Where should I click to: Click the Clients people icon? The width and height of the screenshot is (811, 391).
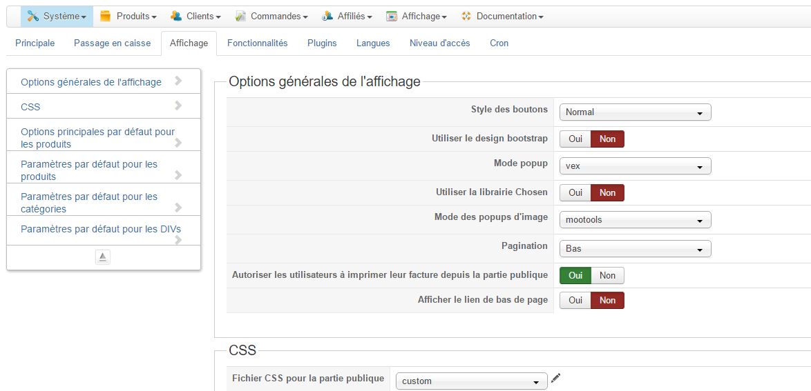point(176,16)
